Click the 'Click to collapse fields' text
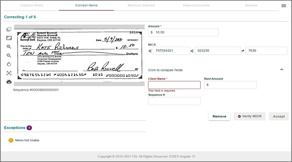The width and height of the screenshot is (292, 162). pos(165,70)
